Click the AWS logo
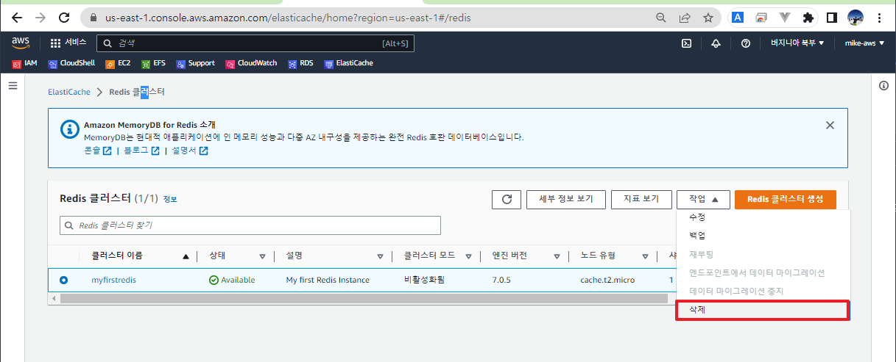 20,43
